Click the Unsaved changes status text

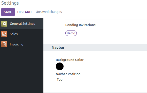pos(49,12)
